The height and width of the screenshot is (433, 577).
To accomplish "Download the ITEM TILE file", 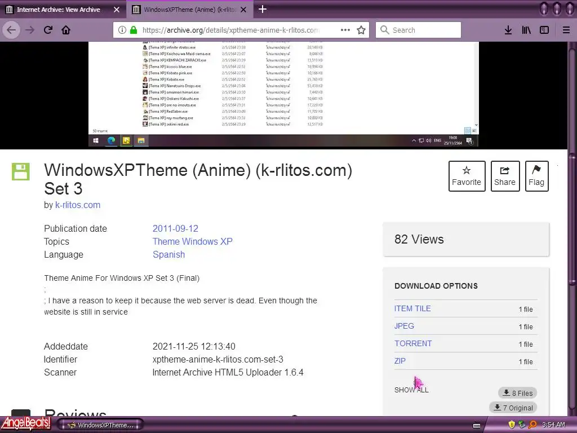I will (x=412, y=308).
